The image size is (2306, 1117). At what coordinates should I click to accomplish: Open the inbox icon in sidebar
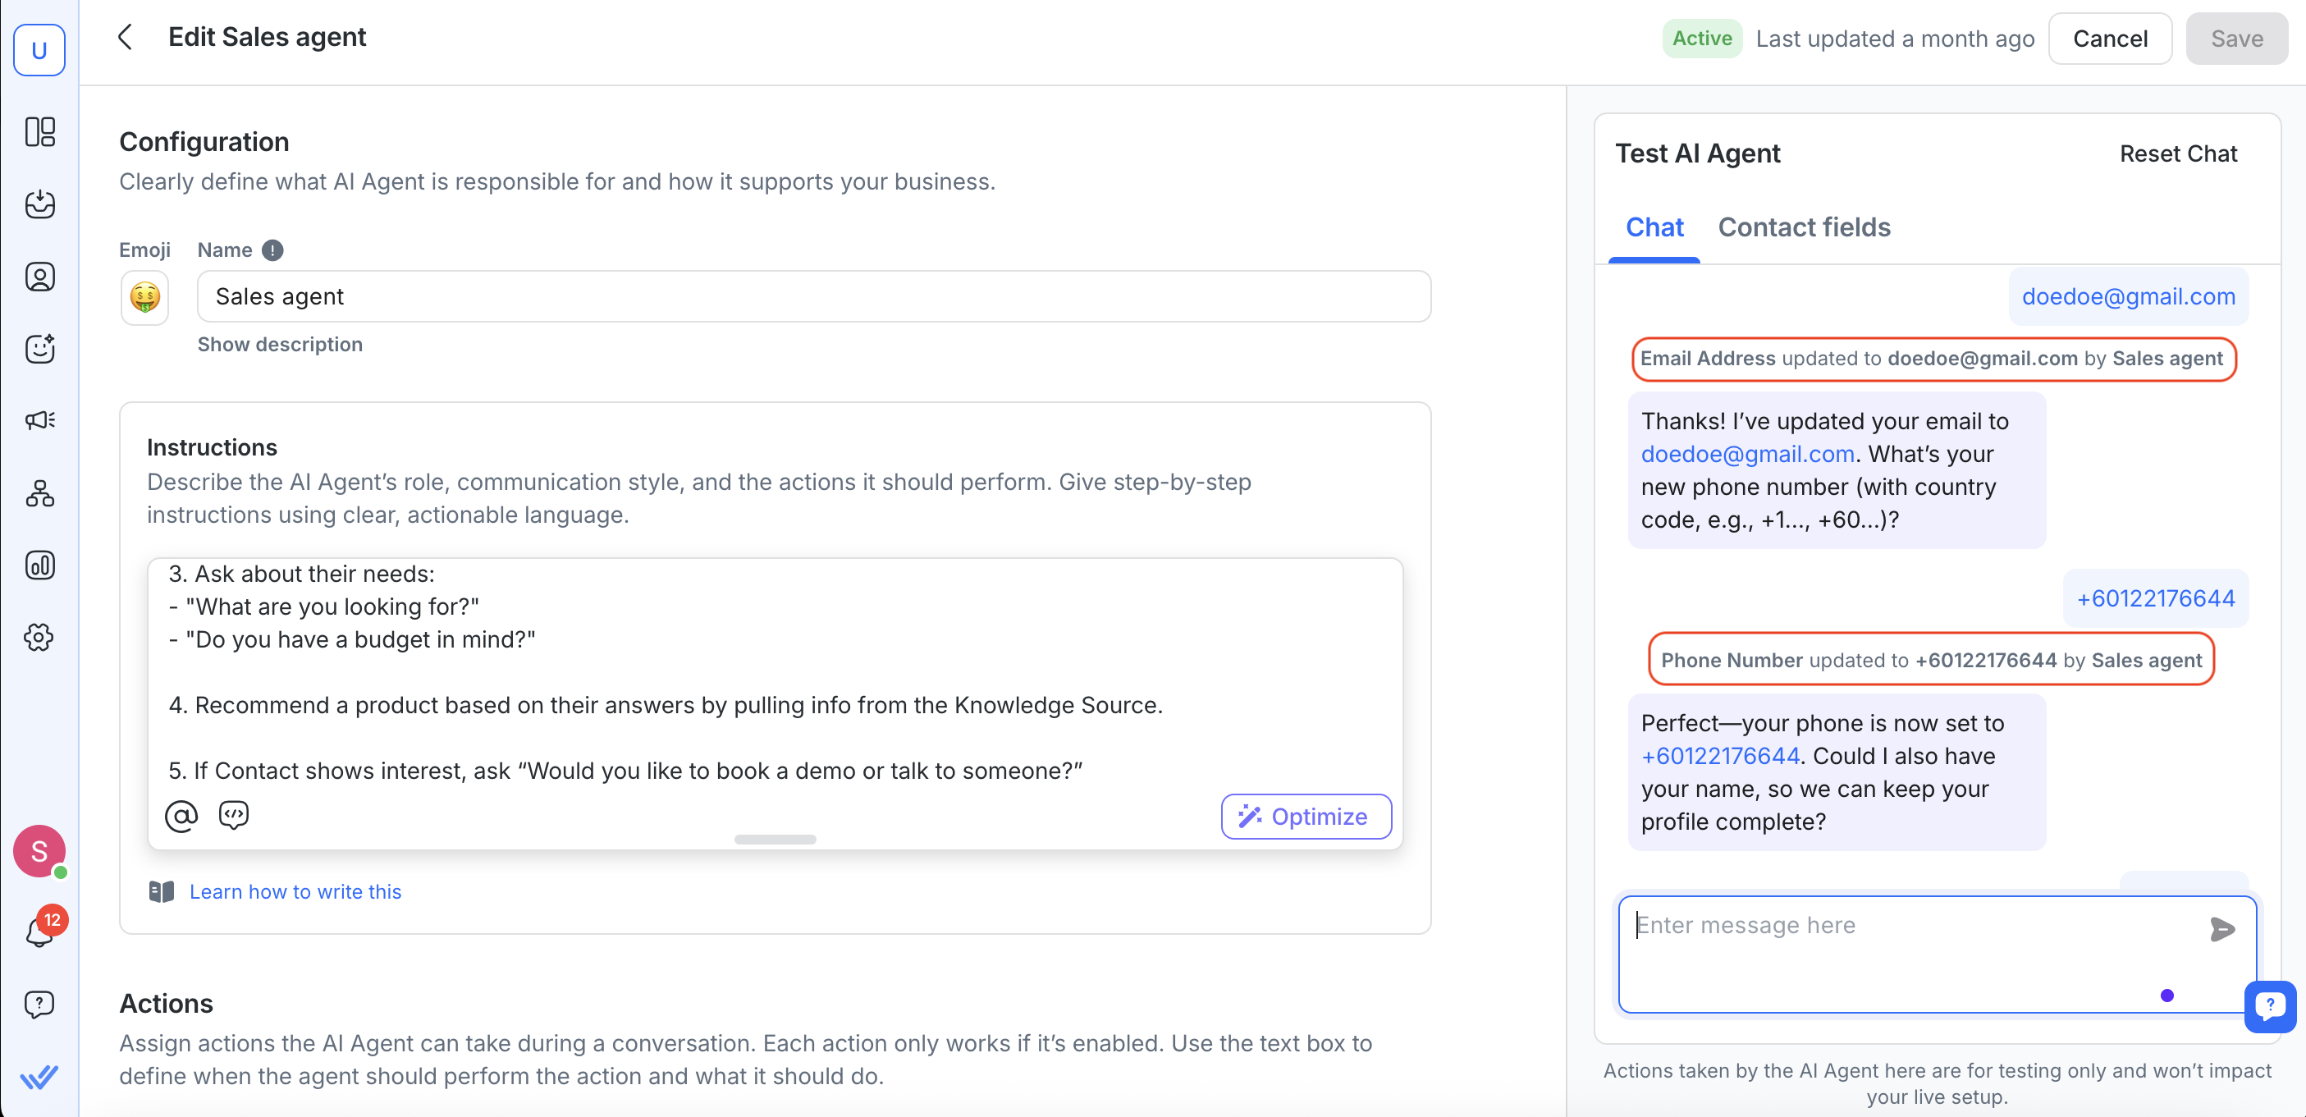tap(39, 204)
